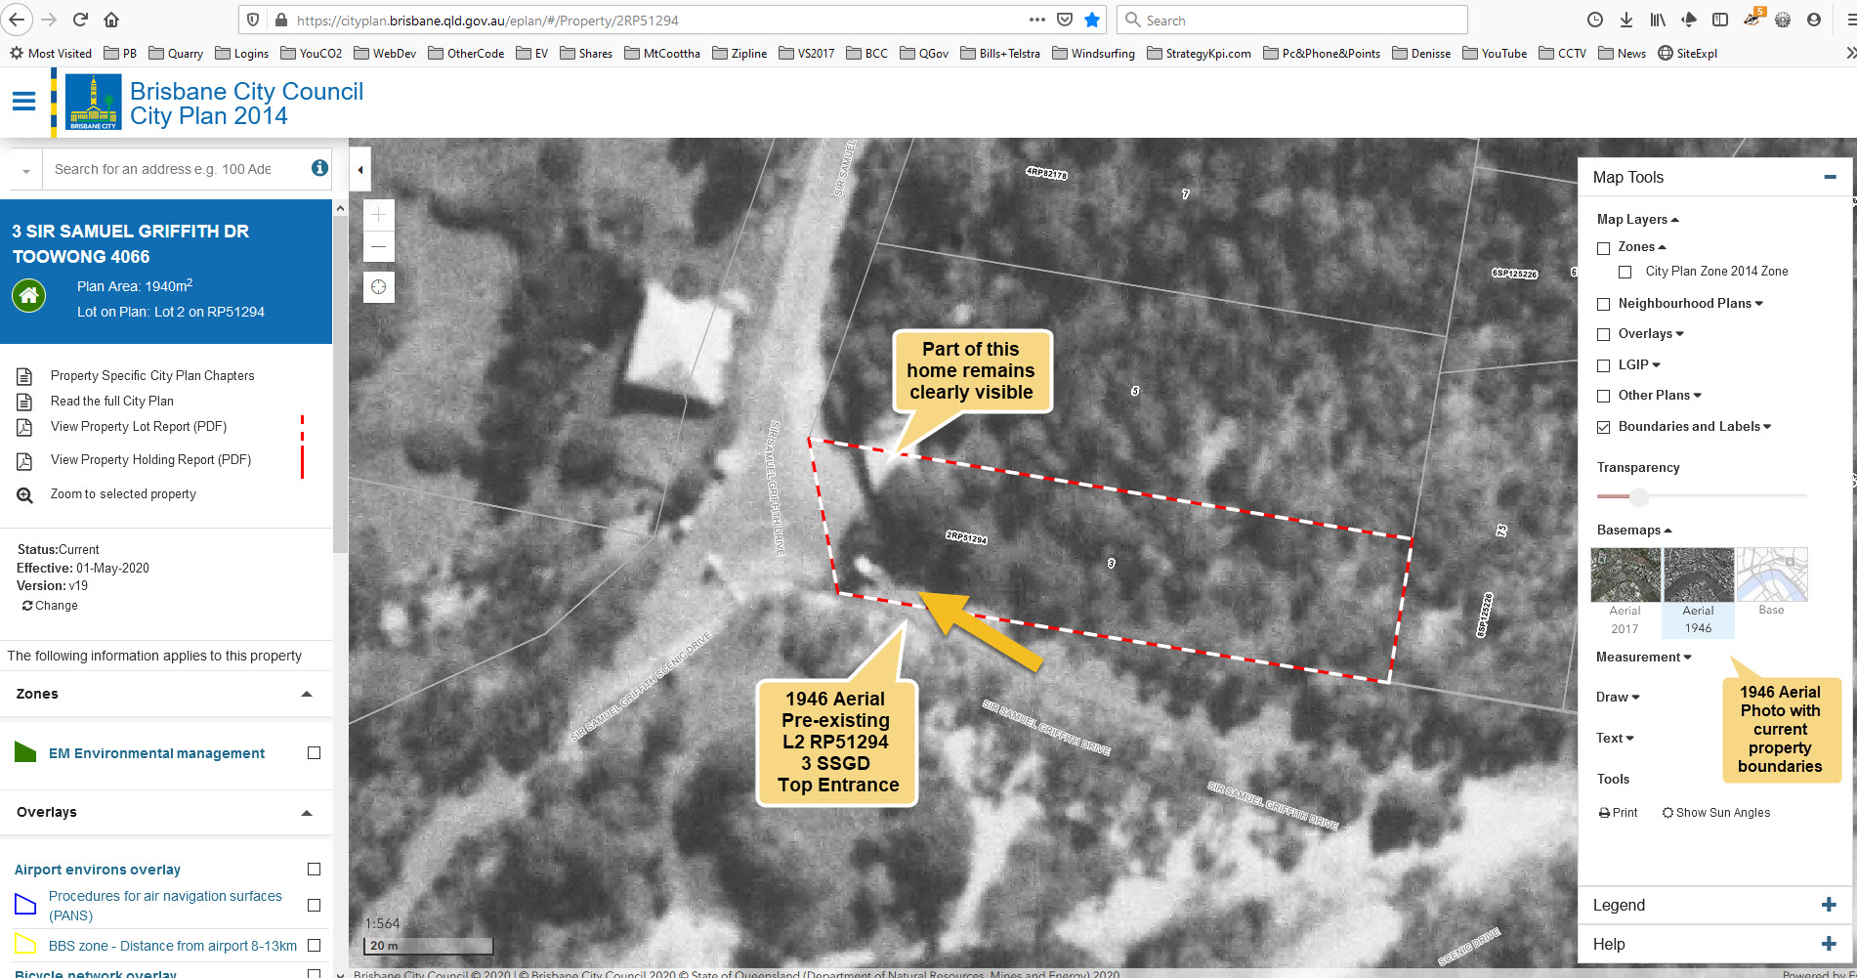The width and height of the screenshot is (1857, 978).
Task: Click Change plan version
Action: pos(50,606)
